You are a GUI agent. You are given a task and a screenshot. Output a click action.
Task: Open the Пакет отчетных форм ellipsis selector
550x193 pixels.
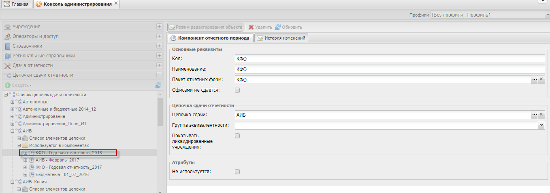click(535, 80)
